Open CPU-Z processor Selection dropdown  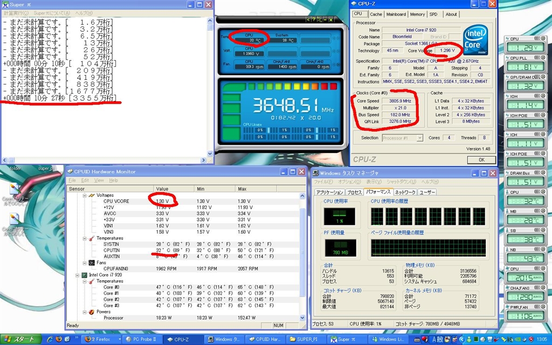point(419,138)
